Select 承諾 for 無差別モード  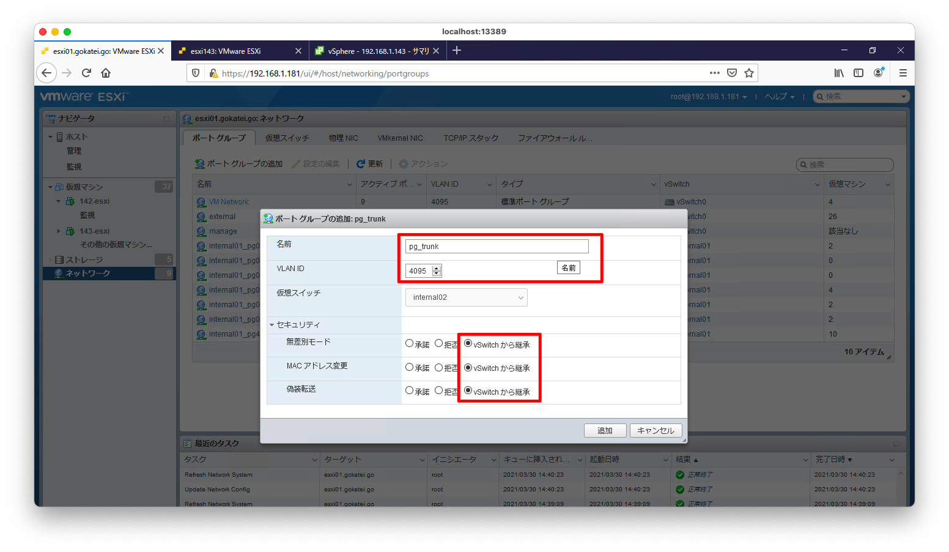point(410,344)
